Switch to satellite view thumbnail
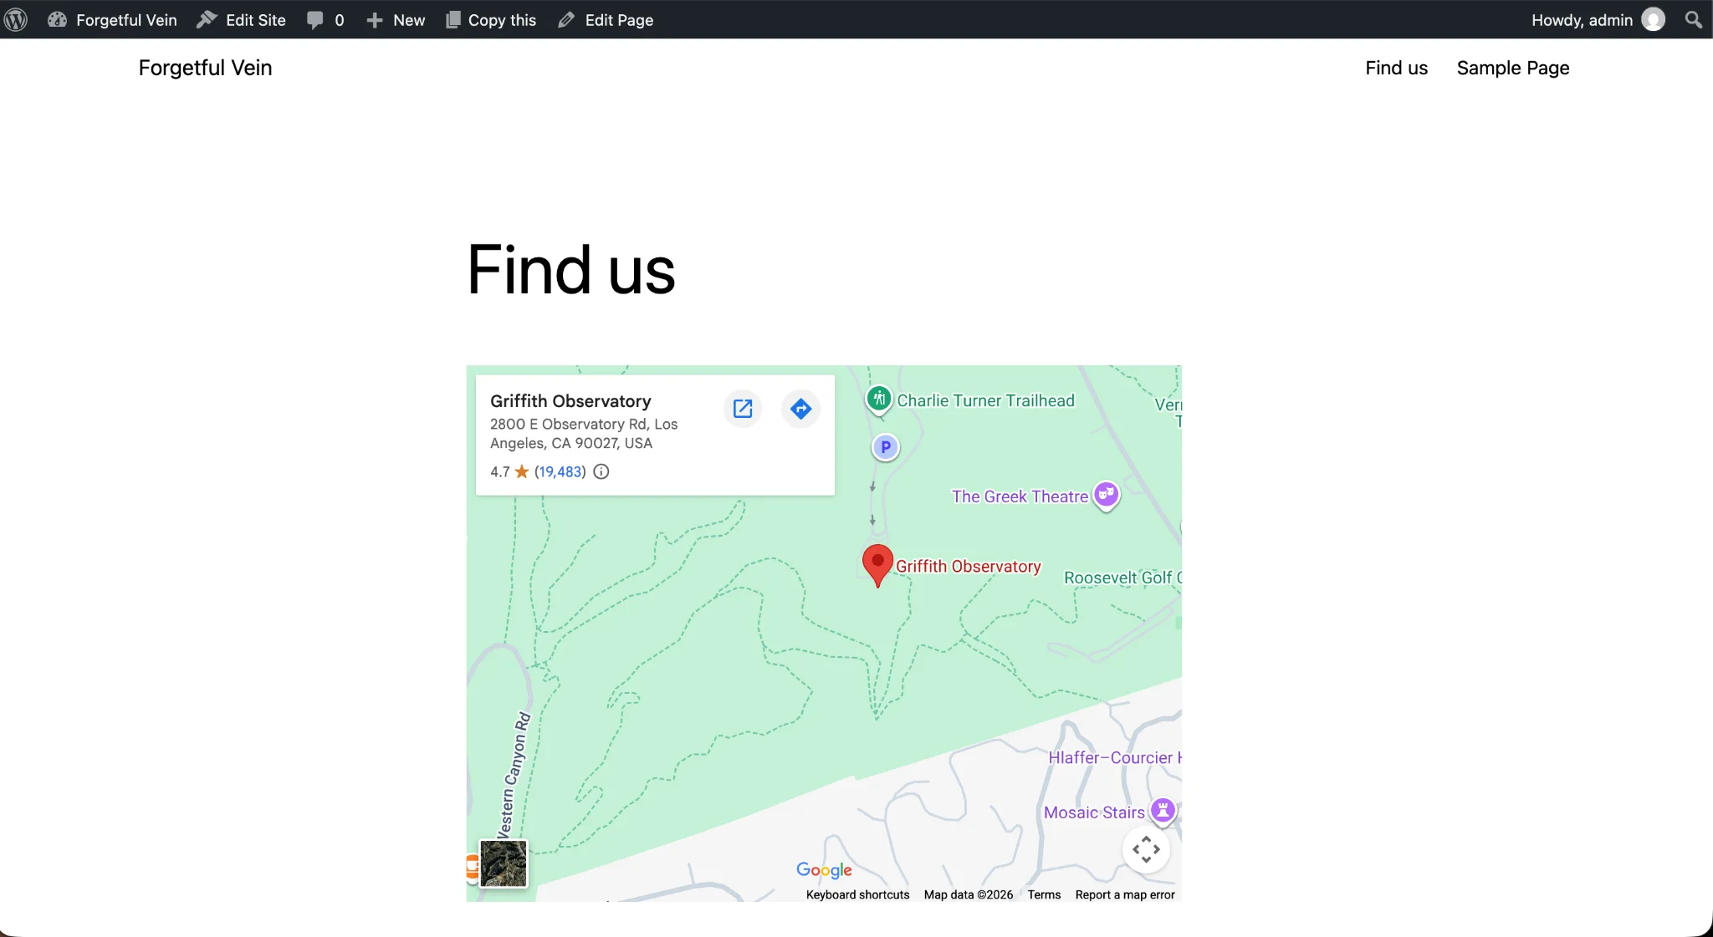The image size is (1713, 937). [504, 863]
